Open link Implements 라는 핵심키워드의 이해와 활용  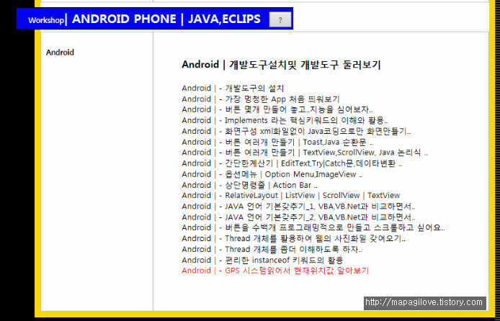pyautogui.click(x=285, y=120)
